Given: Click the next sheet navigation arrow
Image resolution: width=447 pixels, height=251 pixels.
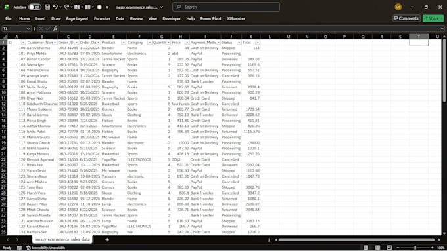Looking at the screenshot, I should tap(17, 240).
